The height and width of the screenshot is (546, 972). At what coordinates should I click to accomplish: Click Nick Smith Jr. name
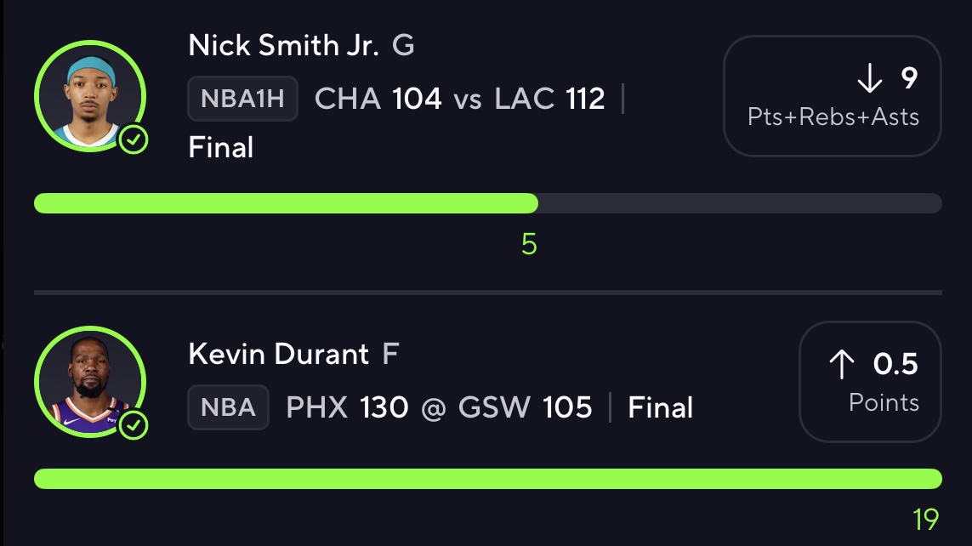pyautogui.click(x=284, y=45)
